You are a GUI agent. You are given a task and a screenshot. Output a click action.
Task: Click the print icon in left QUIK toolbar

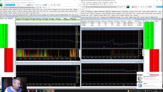click(59, 5)
